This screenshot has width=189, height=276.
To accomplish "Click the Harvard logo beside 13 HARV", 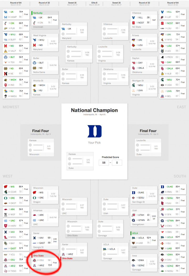I will 6,226.
